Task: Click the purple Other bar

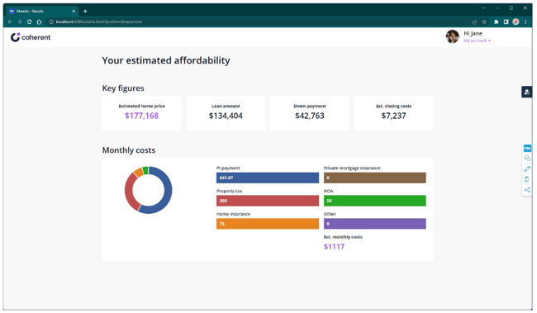Action: 375,224
